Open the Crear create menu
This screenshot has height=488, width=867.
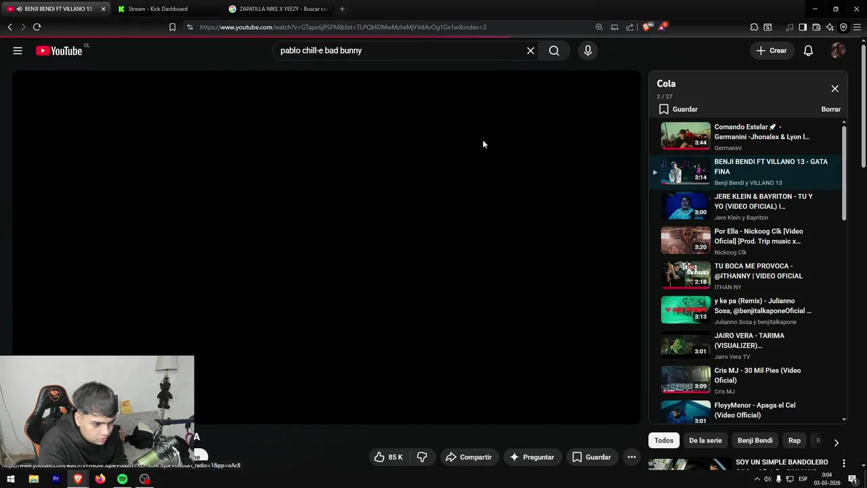pyautogui.click(x=771, y=51)
